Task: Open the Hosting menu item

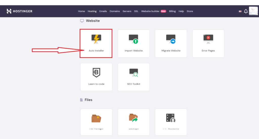Action: [x=92, y=11]
